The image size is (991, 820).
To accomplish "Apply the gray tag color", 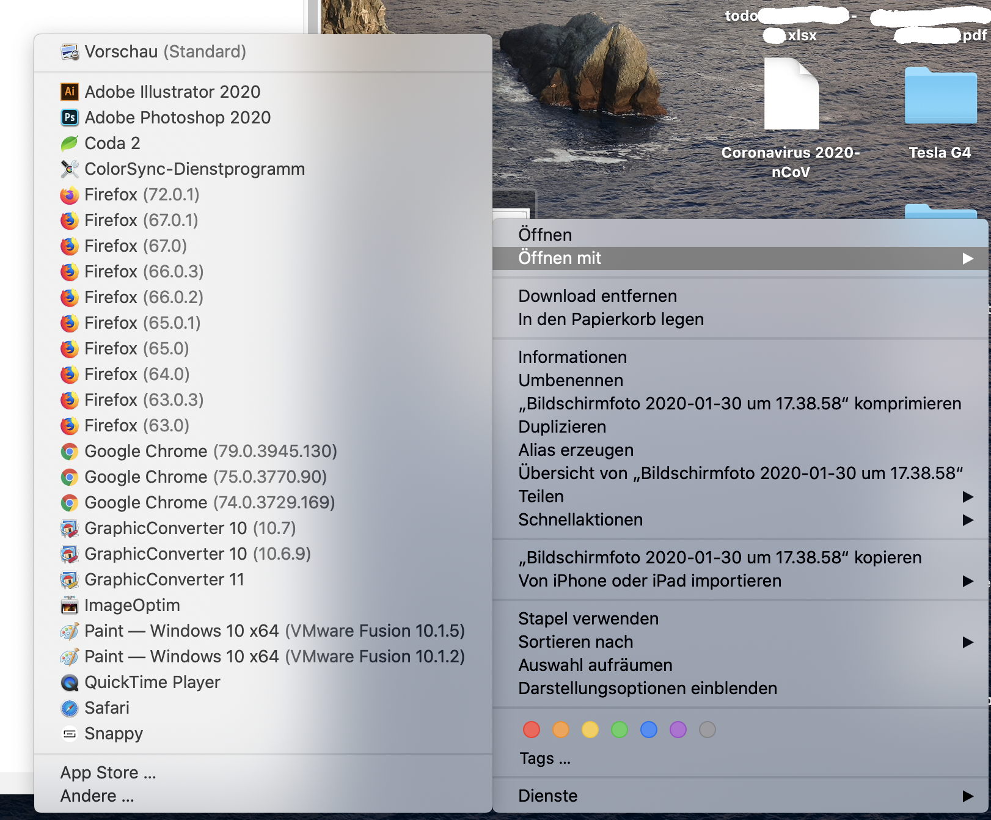I will (708, 730).
